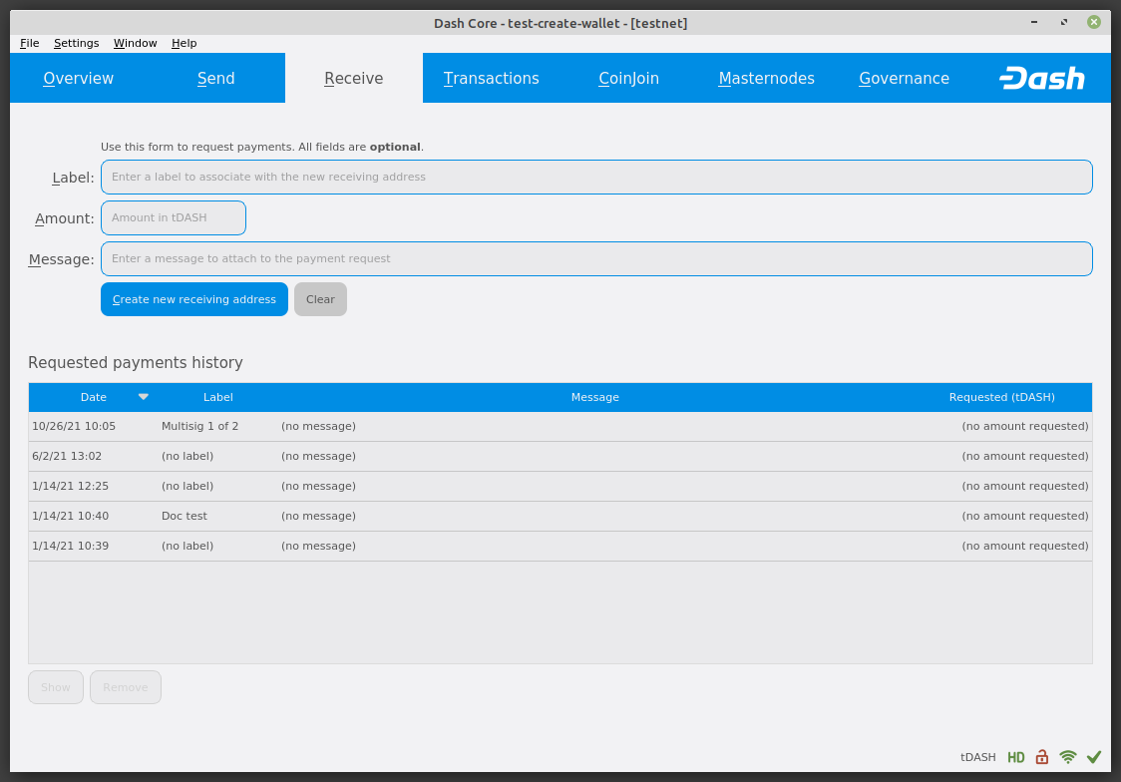Switch to the Transactions tab

point(491,79)
